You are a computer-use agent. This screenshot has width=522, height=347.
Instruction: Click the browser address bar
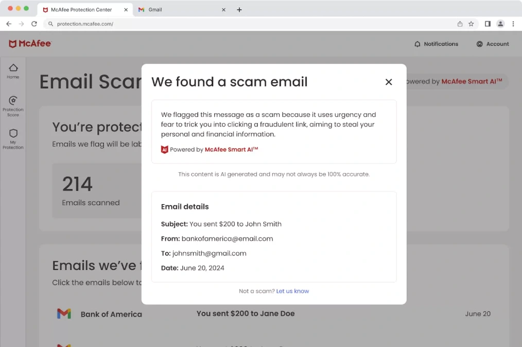(x=206, y=24)
